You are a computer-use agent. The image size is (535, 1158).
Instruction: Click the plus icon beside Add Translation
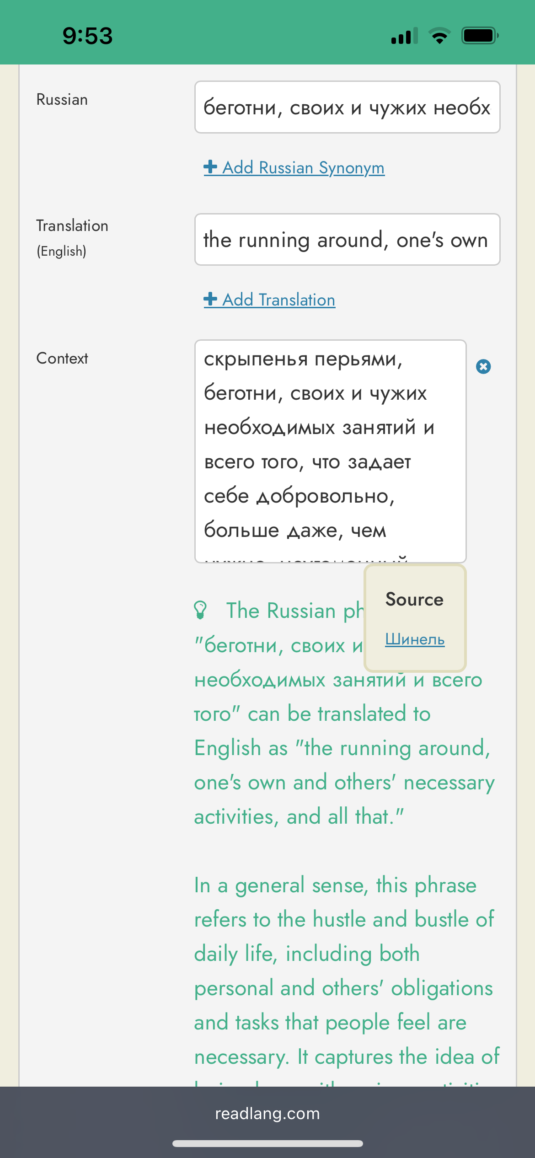[210, 299]
